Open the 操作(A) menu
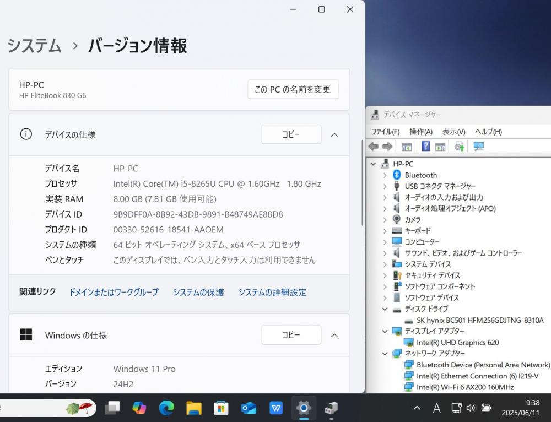 421,132
